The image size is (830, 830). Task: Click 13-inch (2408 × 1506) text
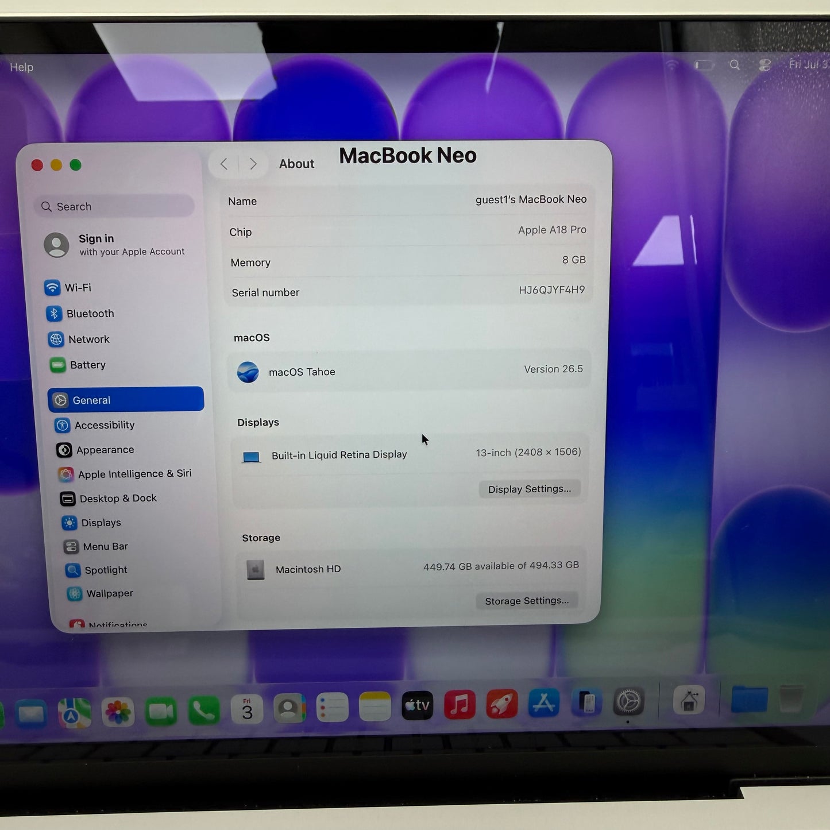click(x=528, y=453)
